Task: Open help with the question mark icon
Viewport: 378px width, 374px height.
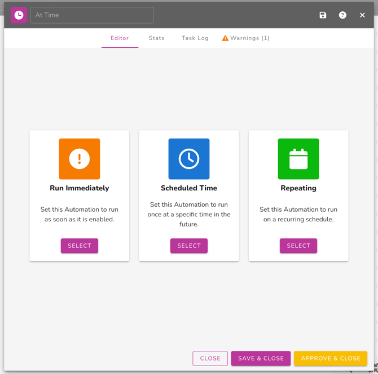Action: point(342,15)
